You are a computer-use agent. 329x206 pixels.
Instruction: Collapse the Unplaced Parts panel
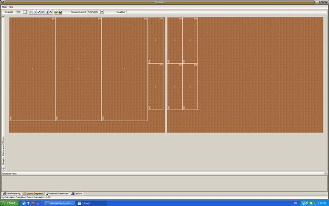tap(326, 174)
